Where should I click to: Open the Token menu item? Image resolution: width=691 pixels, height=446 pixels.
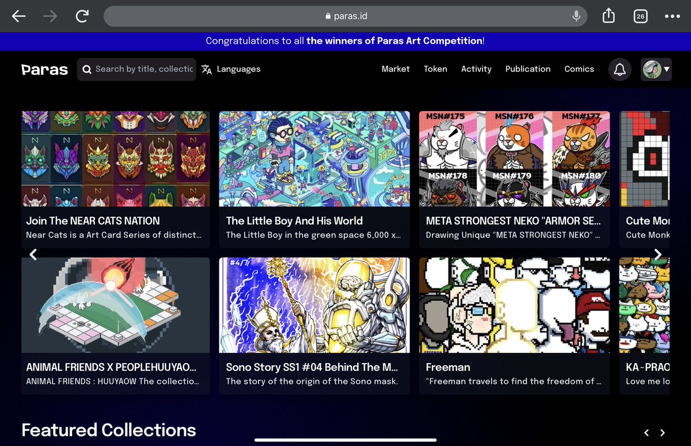[x=435, y=69]
